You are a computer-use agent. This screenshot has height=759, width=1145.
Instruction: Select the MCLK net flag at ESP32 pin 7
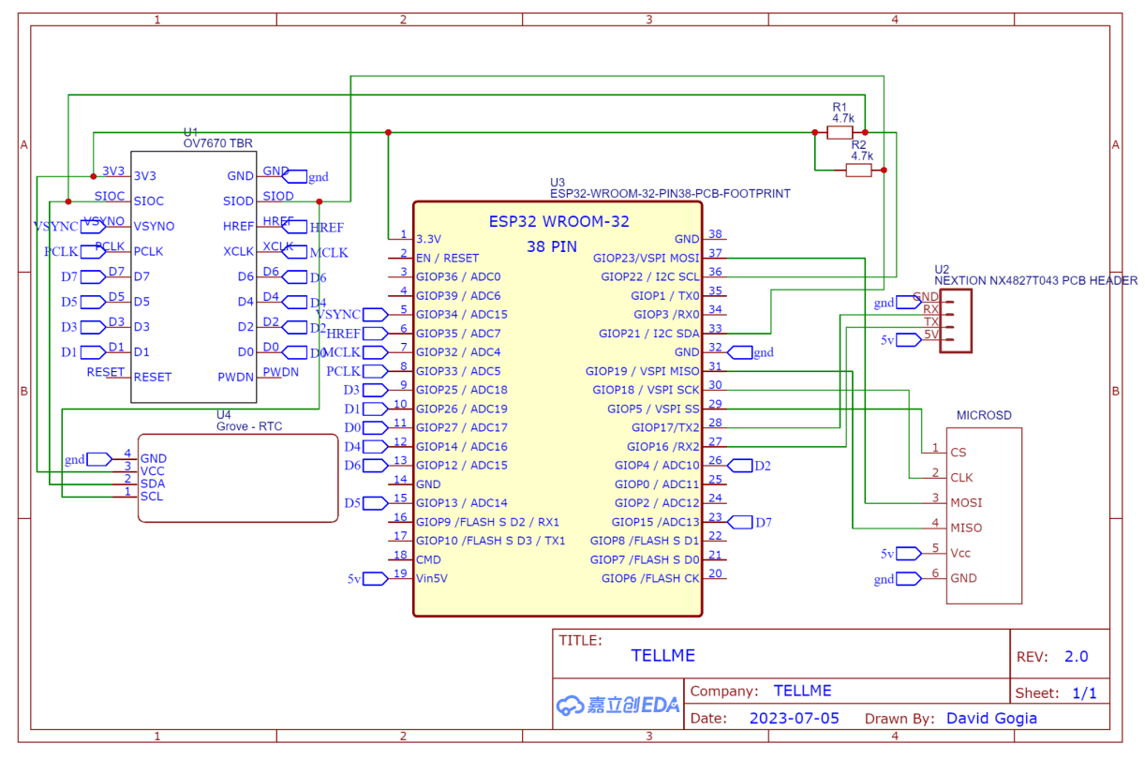(x=376, y=352)
